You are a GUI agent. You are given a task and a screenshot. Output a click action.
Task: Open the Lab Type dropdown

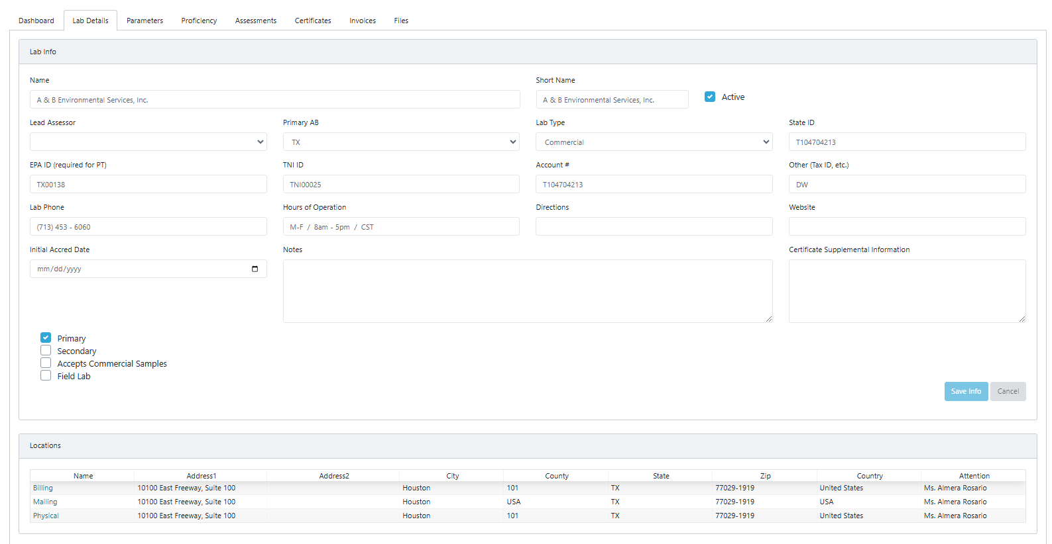[654, 142]
